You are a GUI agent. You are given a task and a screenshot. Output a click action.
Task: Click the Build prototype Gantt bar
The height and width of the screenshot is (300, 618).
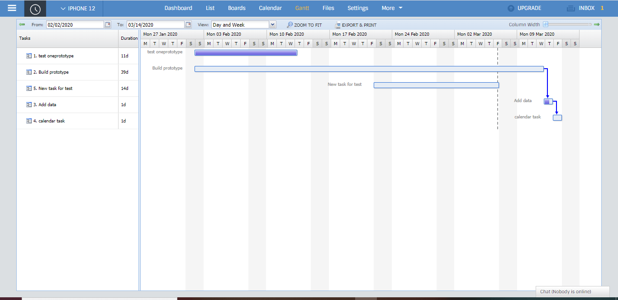(x=369, y=69)
